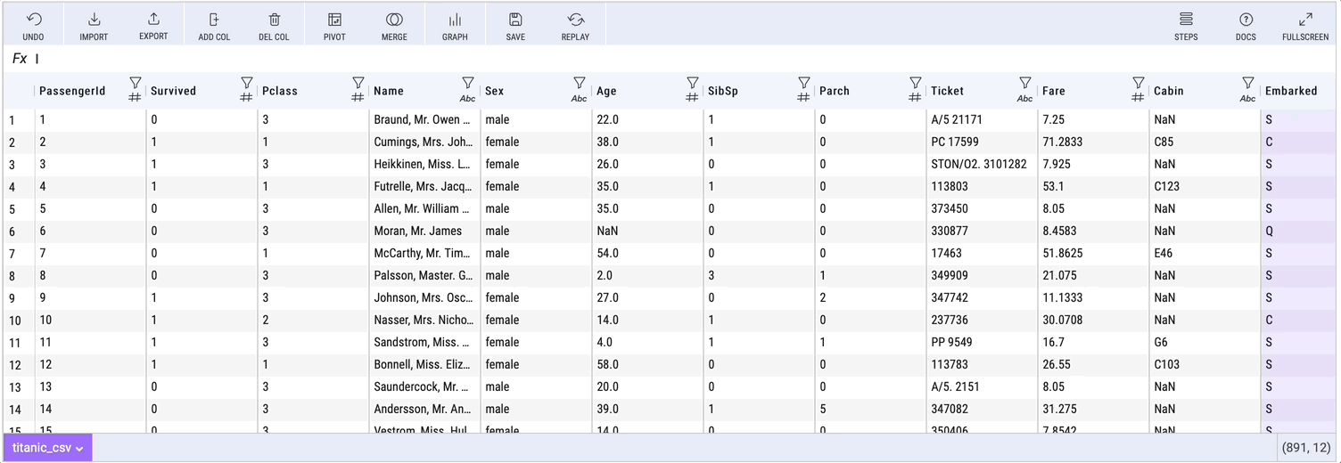Click the Undo icon
1341x463 pixels.
point(33,20)
